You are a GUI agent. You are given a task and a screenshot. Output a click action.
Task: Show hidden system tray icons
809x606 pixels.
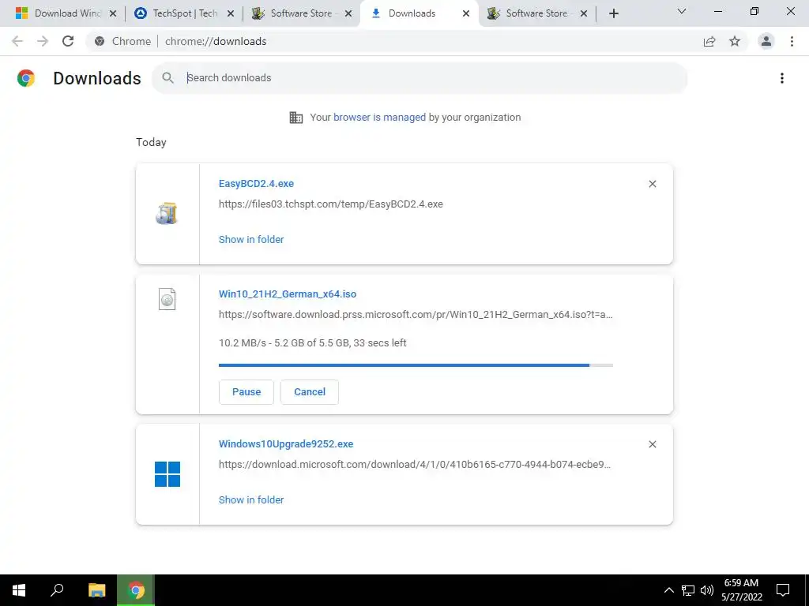click(x=668, y=590)
